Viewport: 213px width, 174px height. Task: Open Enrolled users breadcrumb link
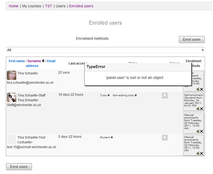(x=81, y=6)
